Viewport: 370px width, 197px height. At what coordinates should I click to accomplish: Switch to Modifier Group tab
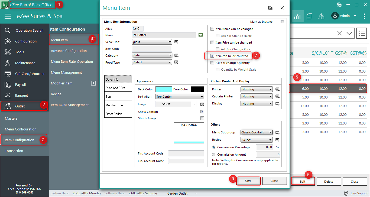[118, 105]
